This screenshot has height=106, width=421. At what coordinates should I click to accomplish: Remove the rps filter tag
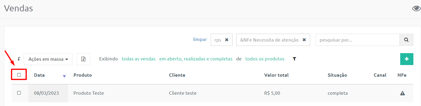tap(226, 40)
